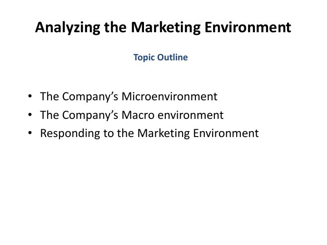Click 'Company's' in the first bullet
The height and width of the screenshot is (245, 327).
point(90,97)
